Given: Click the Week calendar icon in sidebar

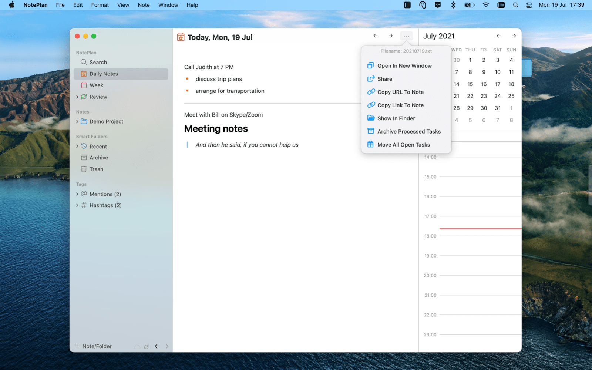Looking at the screenshot, I should pos(84,85).
